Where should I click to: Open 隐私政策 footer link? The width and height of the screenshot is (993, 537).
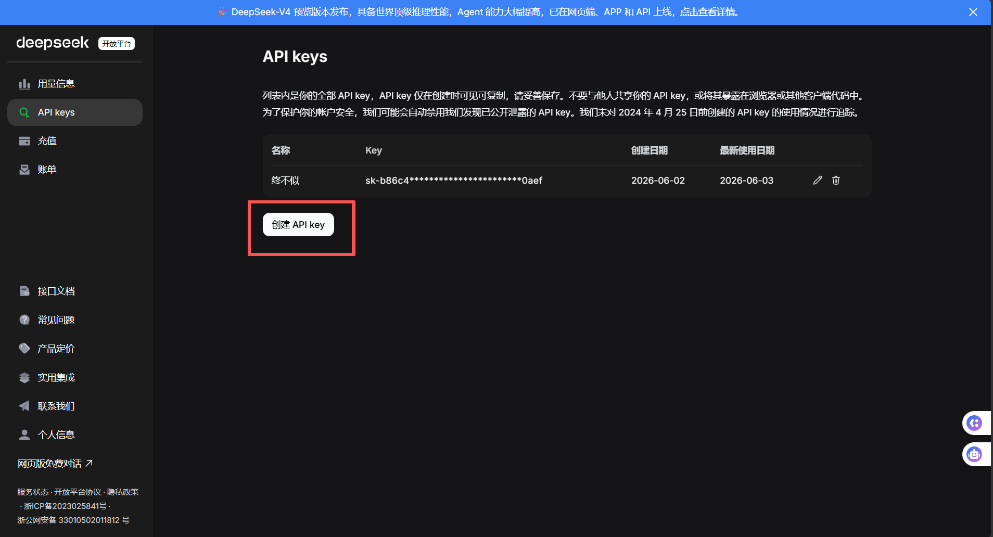pyautogui.click(x=123, y=492)
